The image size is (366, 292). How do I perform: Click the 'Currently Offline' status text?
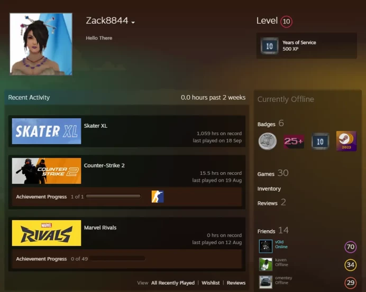(x=286, y=99)
